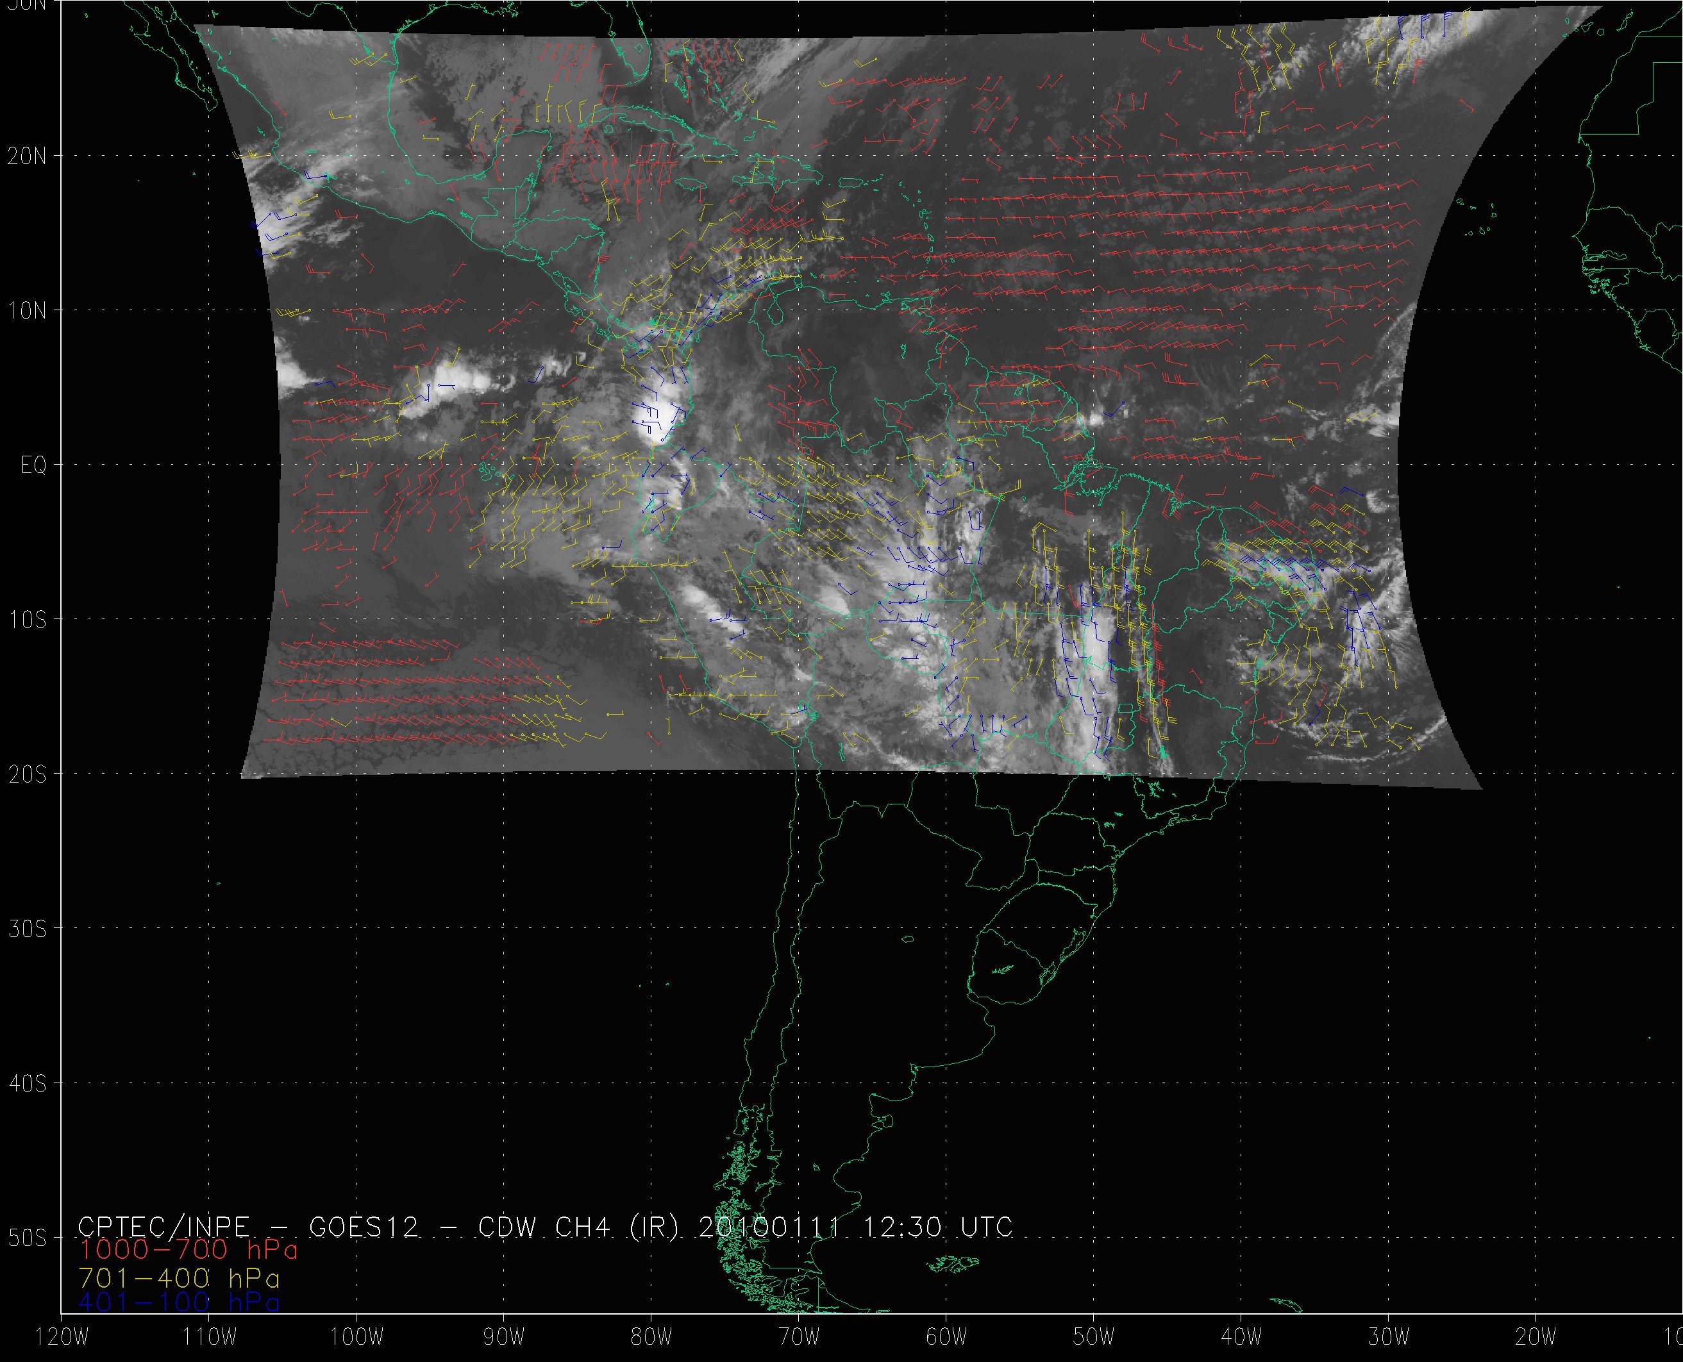Click the blue 401-100 hPa legend label
This screenshot has width=1683, height=1362.
pyautogui.click(x=179, y=1303)
